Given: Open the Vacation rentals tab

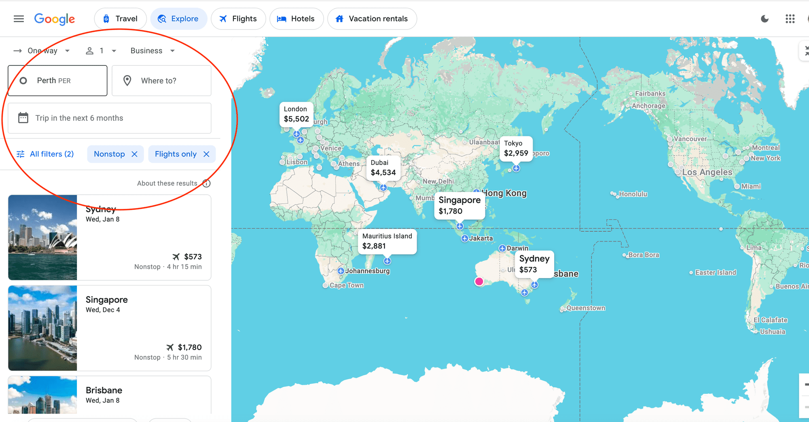Looking at the screenshot, I should [372, 19].
